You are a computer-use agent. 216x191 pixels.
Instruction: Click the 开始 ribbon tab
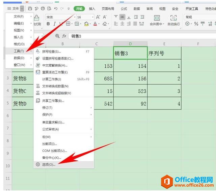pos(79,9)
